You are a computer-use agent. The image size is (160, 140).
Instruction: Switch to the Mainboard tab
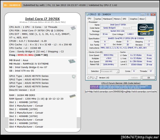coord(107,19)
